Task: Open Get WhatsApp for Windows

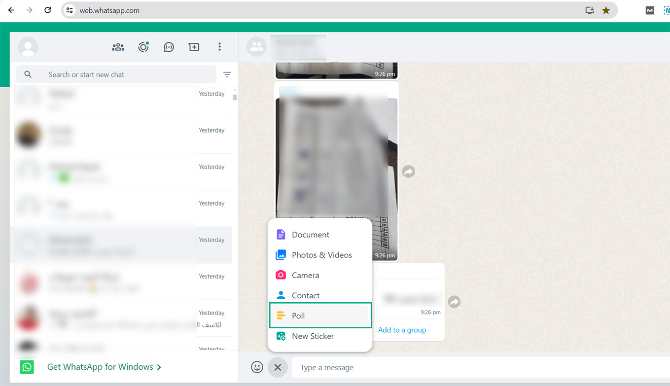Action: (x=100, y=367)
